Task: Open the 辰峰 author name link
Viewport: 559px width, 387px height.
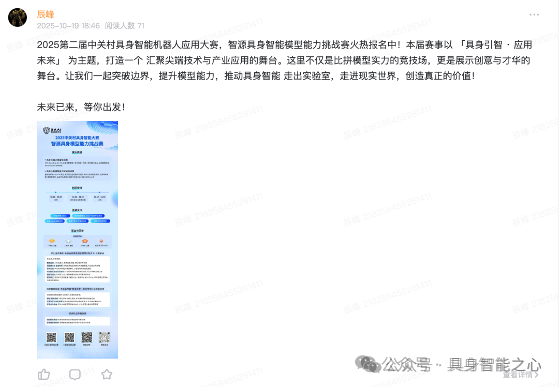Action: tap(46, 14)
